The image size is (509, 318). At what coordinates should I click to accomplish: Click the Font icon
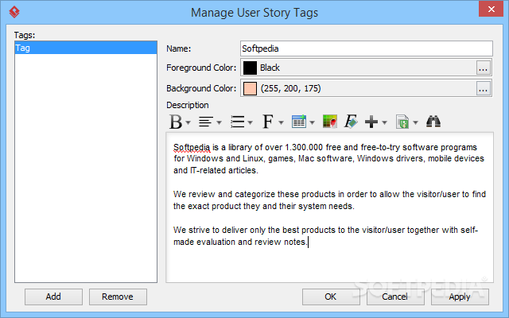[268, 122]
